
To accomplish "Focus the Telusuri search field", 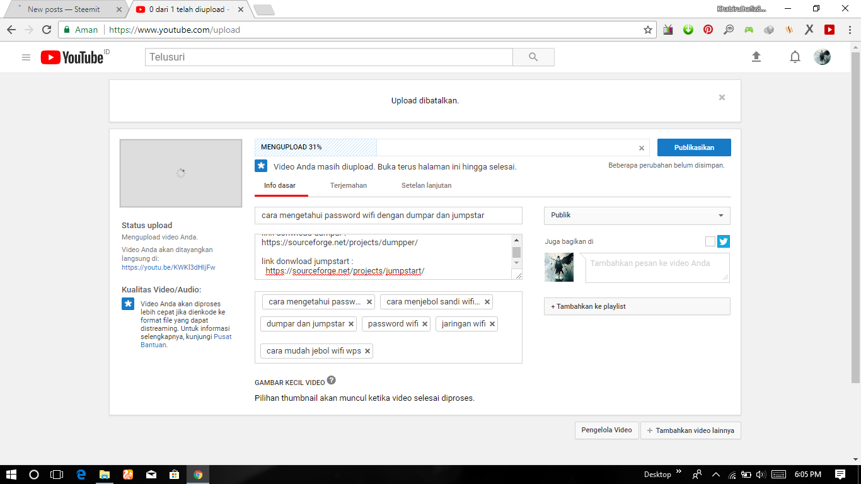I will [329, 57].
